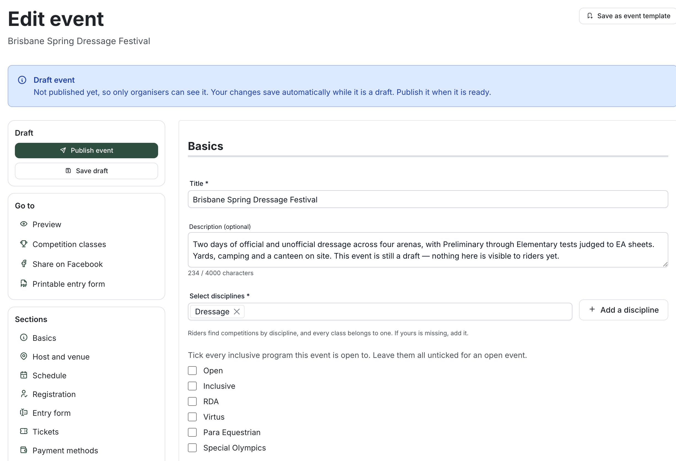The height and width of the screenshot is (461, 676).
Task: Click the person icon next to Registration
Action: pyautogui.click(x=24, y=394)
